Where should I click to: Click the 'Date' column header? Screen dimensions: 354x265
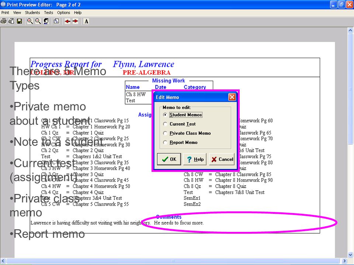(x=160, y=87)
